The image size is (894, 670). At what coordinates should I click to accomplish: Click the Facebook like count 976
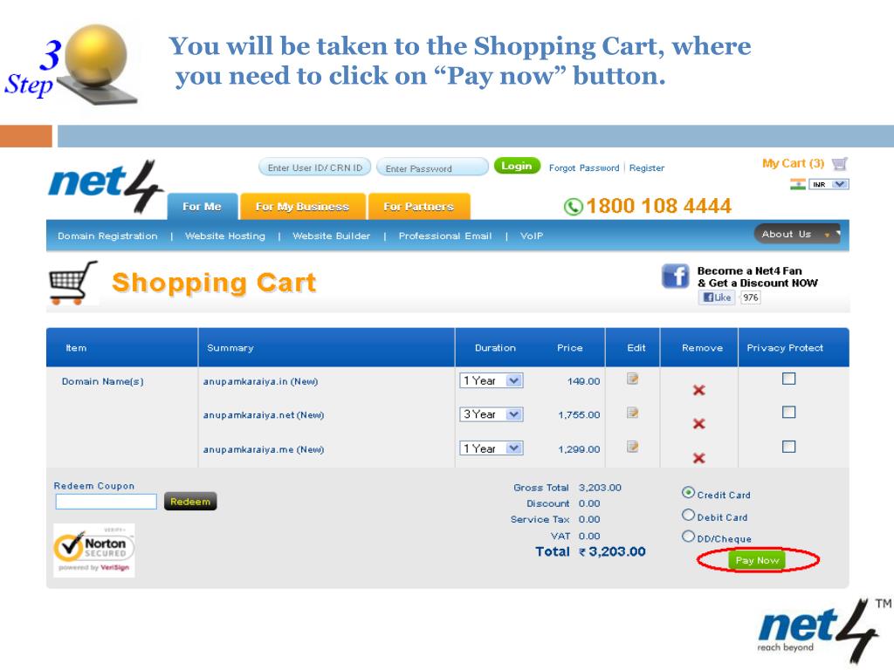750,297
